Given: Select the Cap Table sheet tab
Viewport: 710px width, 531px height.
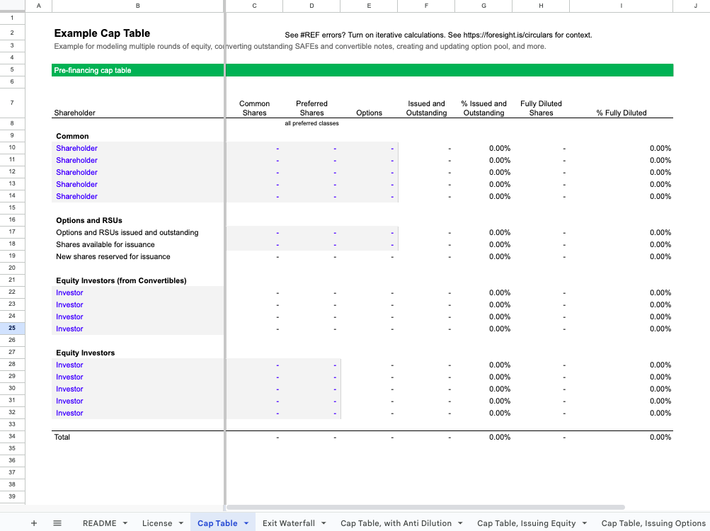Looking at the screenshot, I should pos(217,523).
